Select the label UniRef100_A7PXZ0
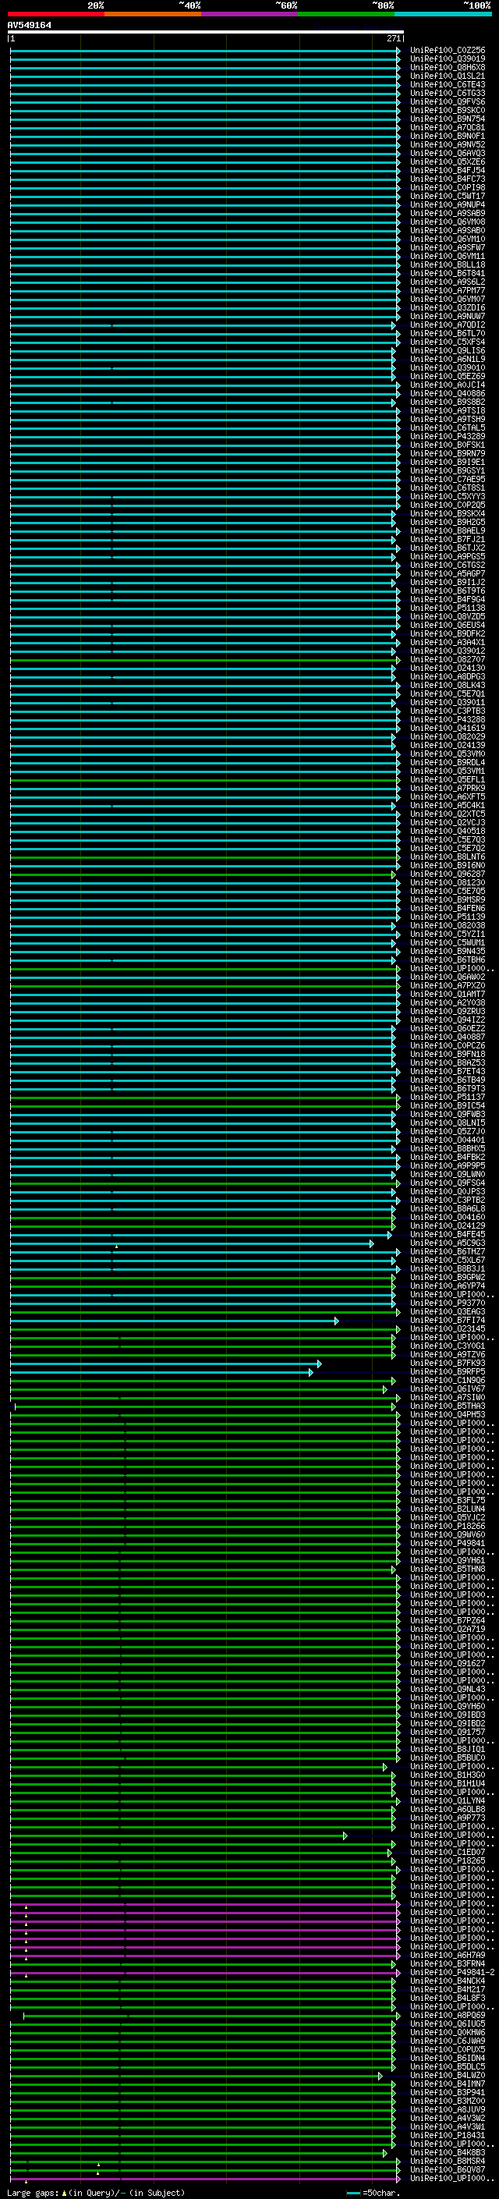Screen dimensions: 499x2199 click(447, 986)
